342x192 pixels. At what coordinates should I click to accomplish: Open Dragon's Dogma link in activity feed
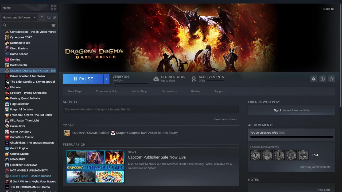click(137, 133)
